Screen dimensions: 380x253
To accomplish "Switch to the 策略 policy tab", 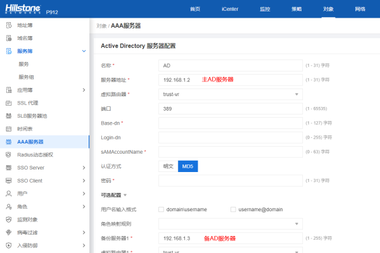I will click(x=296, y=9).
